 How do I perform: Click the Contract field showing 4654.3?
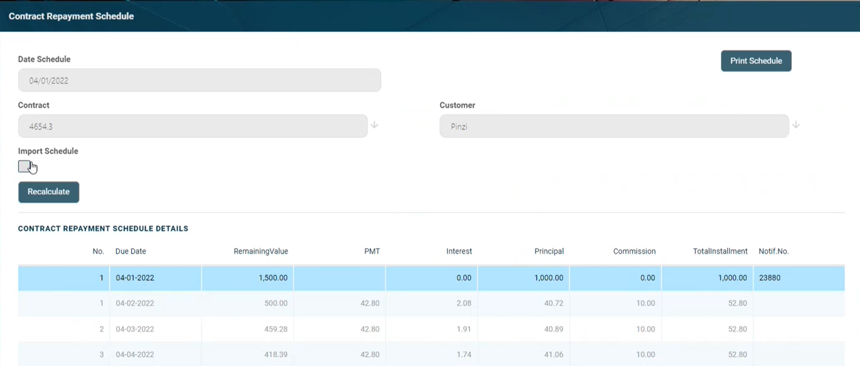(x=192, y=127)
